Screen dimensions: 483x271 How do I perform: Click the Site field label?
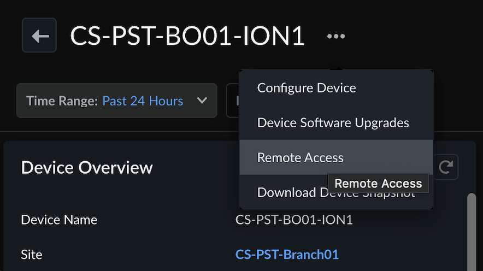(31, 255)
